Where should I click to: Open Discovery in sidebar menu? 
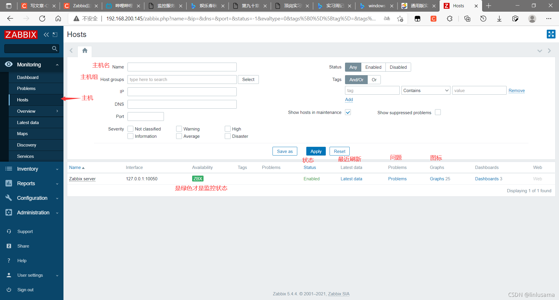pos(36,145)
